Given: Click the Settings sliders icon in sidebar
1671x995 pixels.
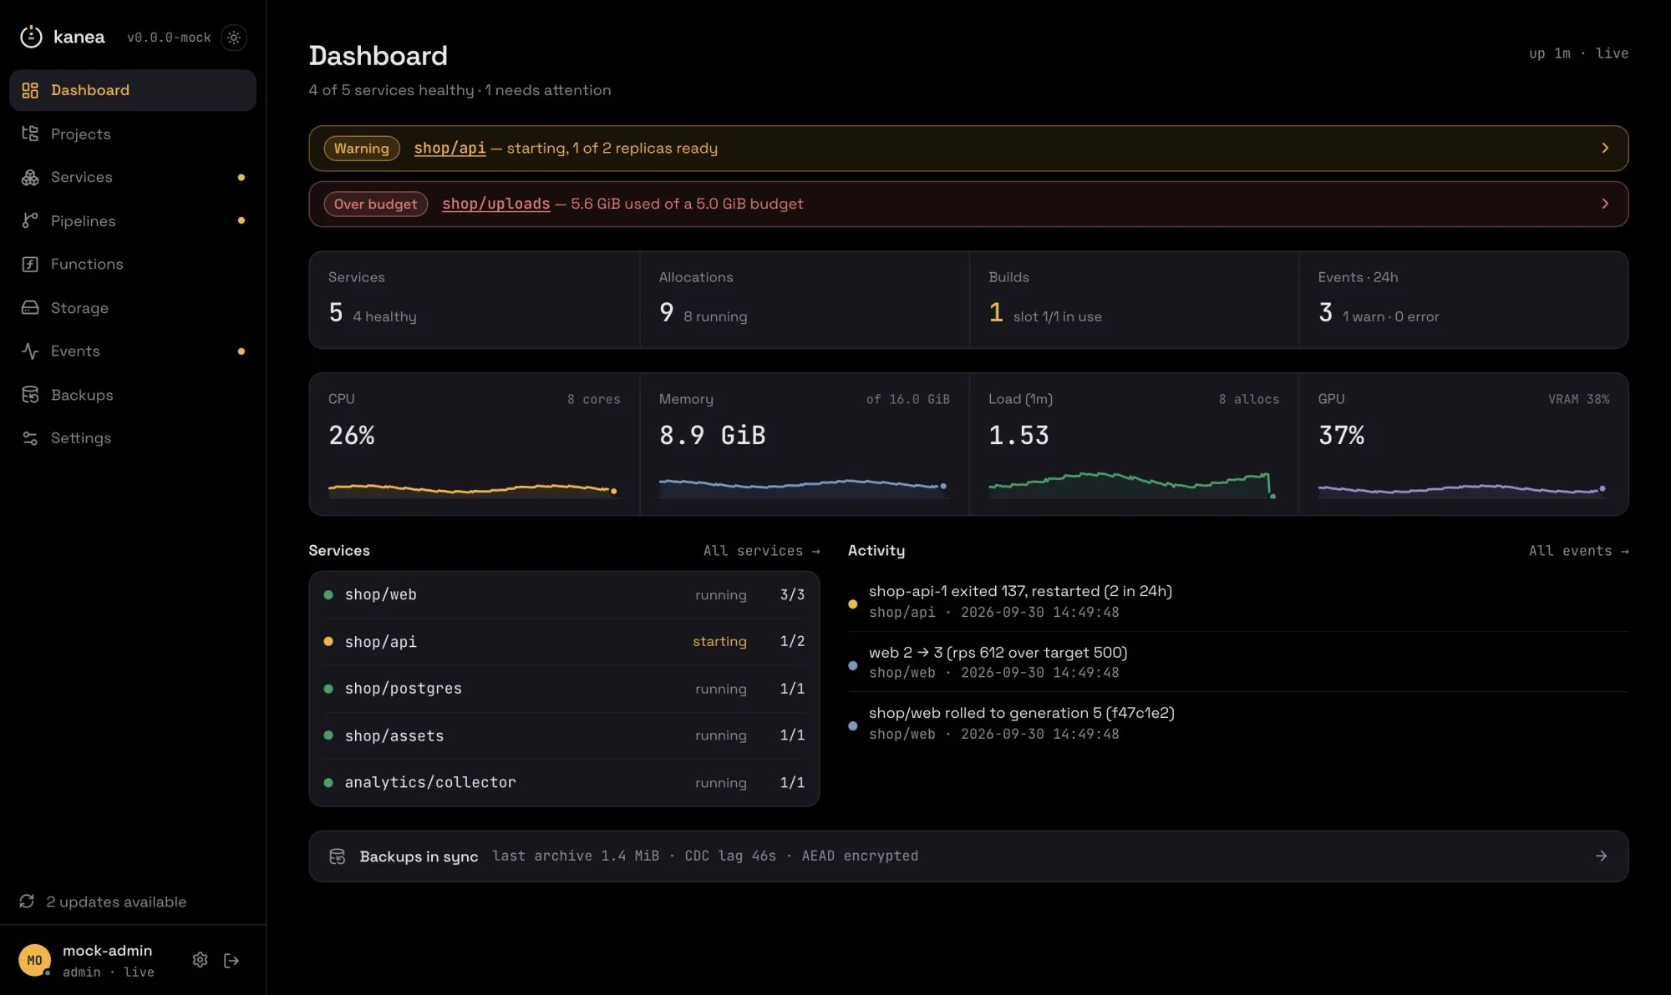Looking at the screenshot, I should click(30, 438).
